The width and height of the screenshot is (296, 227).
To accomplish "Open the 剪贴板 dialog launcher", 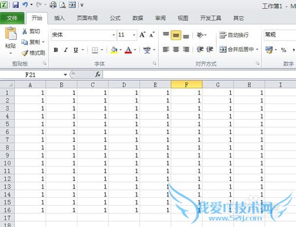I will point(44,63).
